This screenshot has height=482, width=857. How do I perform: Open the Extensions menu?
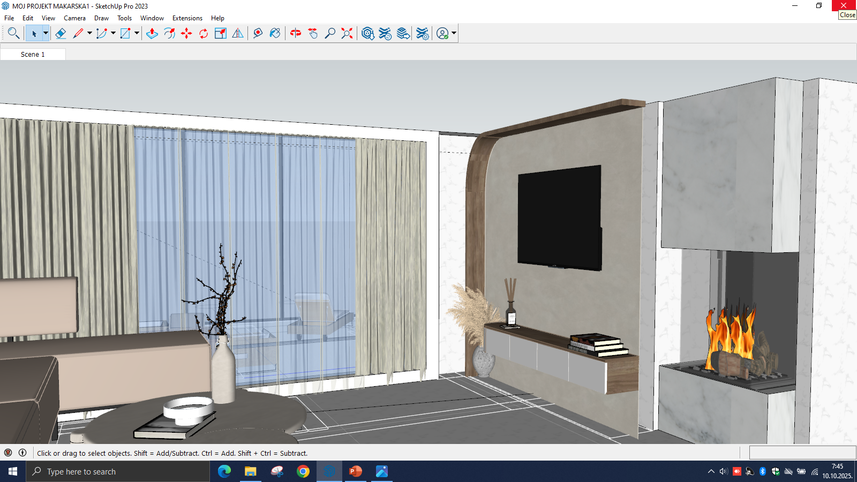point(187,18)
